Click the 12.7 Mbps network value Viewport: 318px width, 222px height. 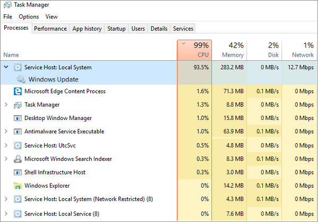[x=301, y=67]
